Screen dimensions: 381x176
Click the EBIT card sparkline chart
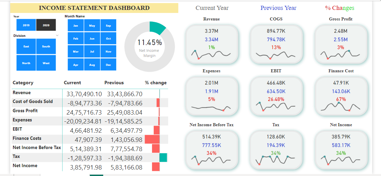coord(276,107)
